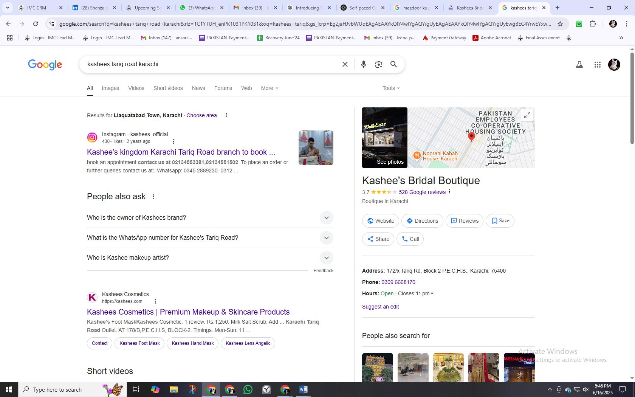Image resolution: width=635 pixels, height=397 pixels.
Task: Click the page vertical scrollbar
Action: 632,98
